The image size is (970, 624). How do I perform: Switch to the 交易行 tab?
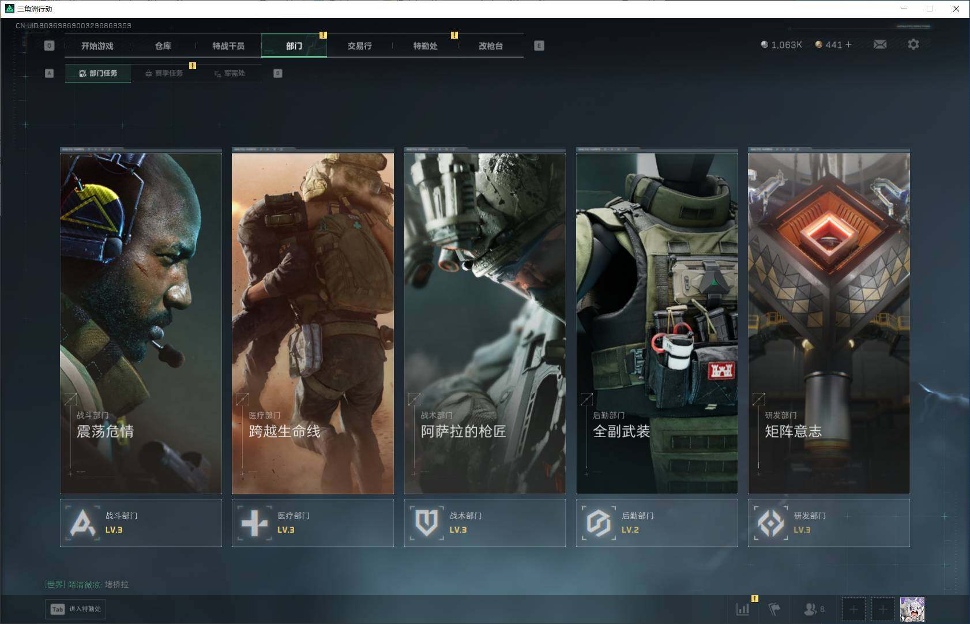click(359, 46)
